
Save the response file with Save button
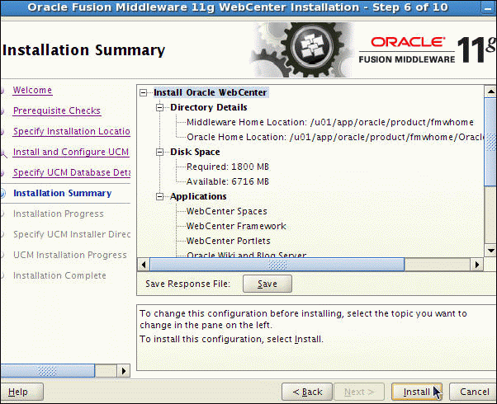point(267,284)
